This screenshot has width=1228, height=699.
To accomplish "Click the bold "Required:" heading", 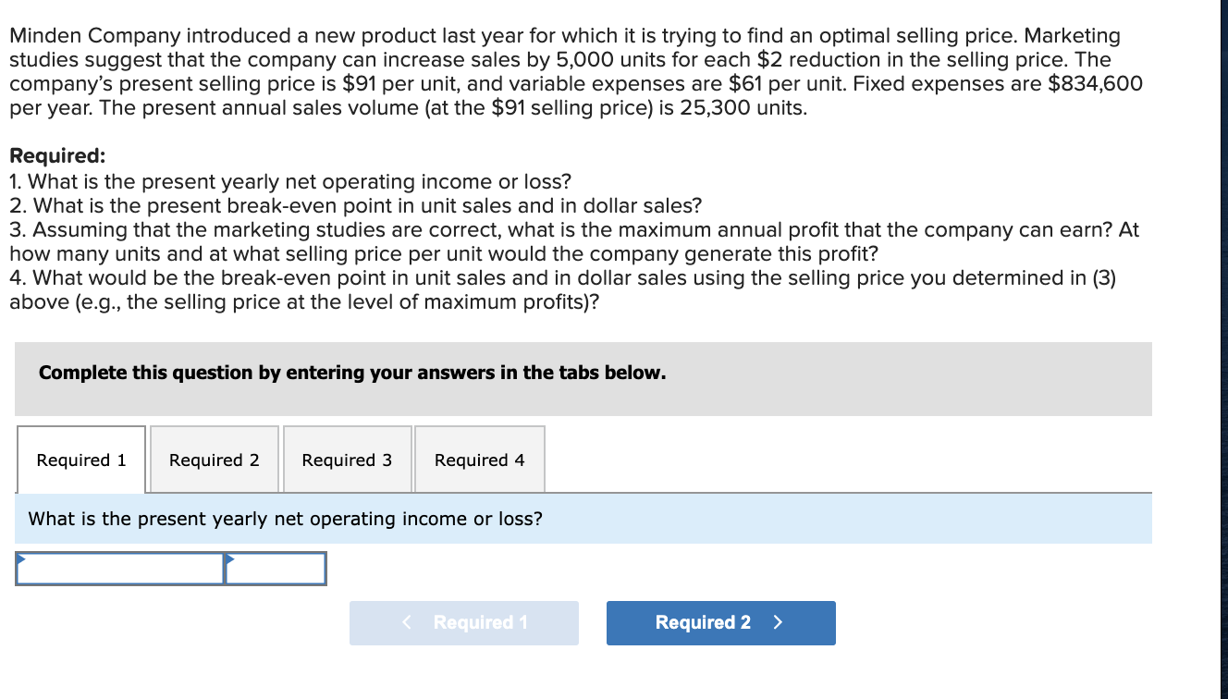I will [57, 155].
